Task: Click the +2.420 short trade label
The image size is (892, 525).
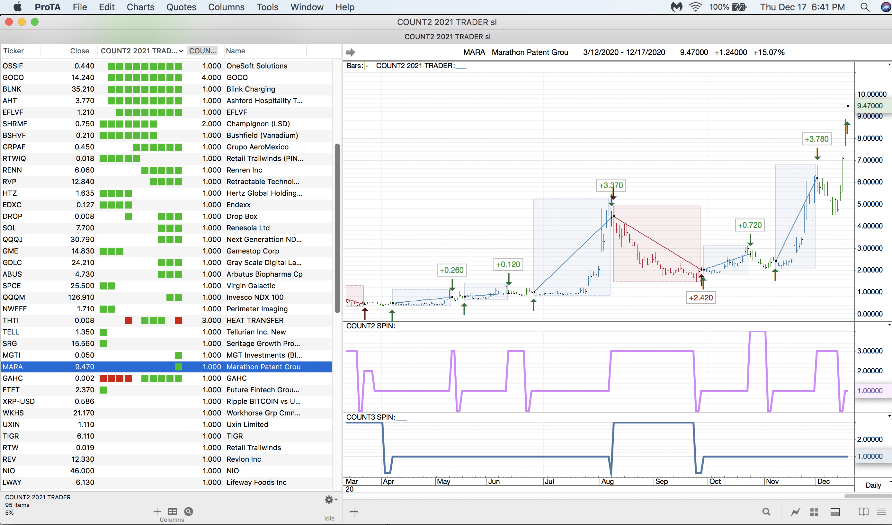Action: 701,298
